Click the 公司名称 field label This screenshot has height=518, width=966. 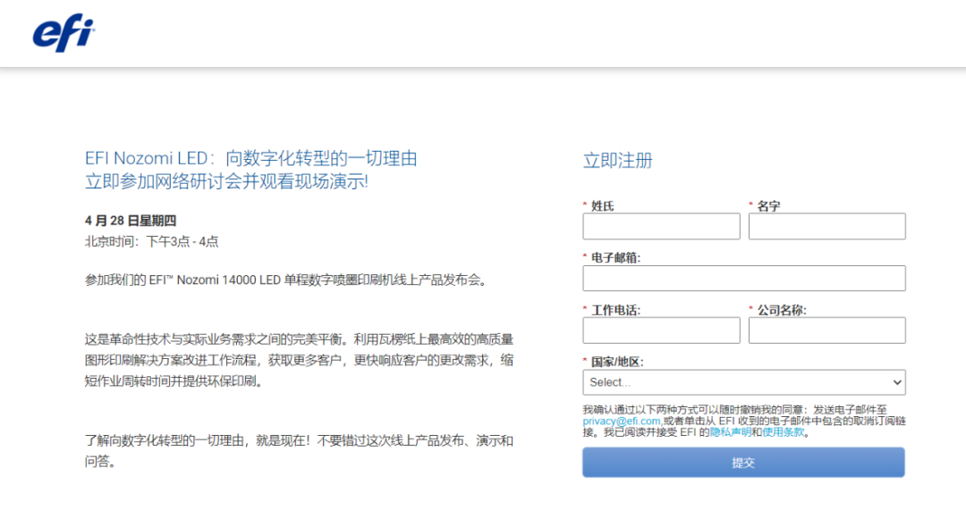781,310
